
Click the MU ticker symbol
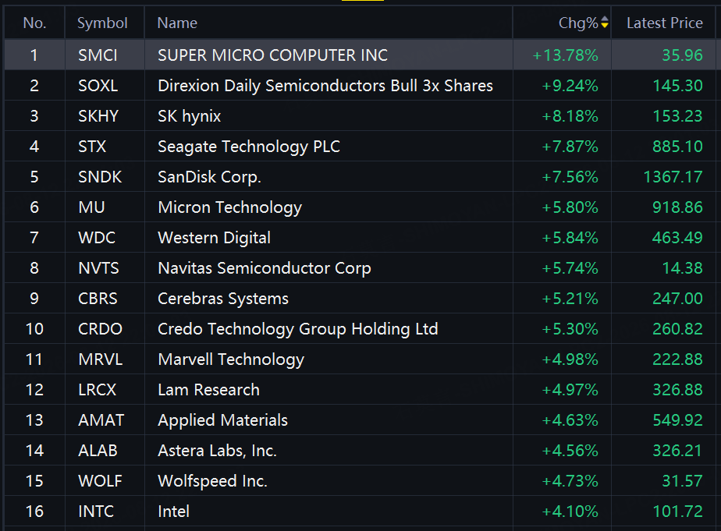tap(91, 207)
